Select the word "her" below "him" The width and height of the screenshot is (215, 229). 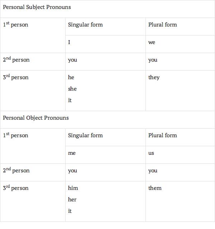(x=72, y=200)
